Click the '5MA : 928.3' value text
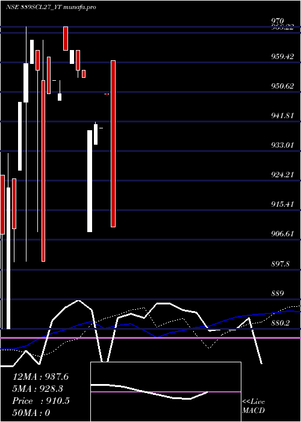Screen dimensions: 301x422 pyautogui.click(x=37, y=389)
